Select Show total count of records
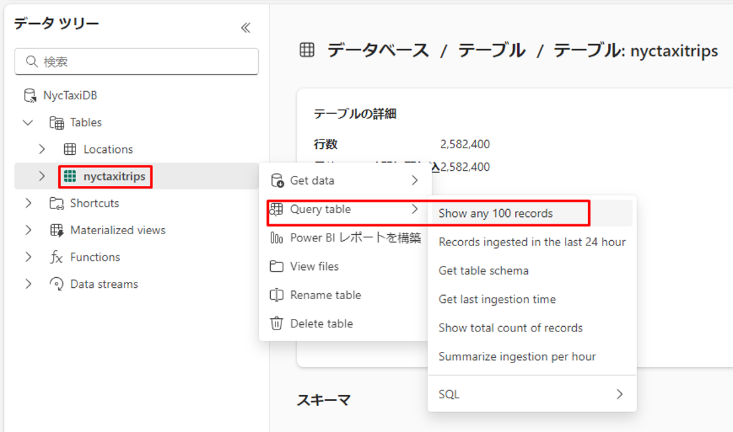The width and height of the screenshot is (733, 432). (x=511, y=328)
